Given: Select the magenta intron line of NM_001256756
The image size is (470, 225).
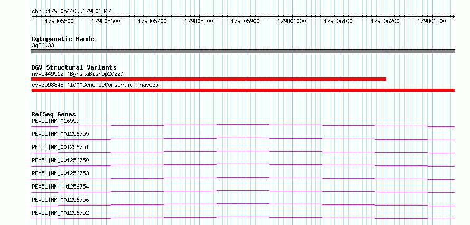Looking at the screenshot, I should [243, 204].
